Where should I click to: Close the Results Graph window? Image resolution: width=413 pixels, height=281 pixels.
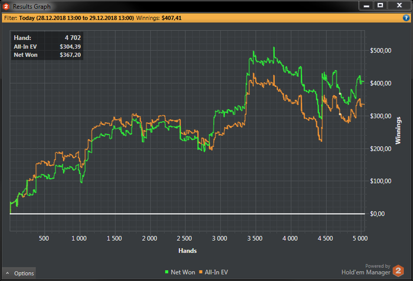[399, 5]
